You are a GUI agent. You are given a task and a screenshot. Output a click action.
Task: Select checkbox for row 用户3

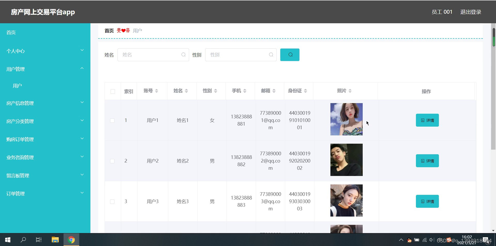pyautogui.click(x=112, y=202)
